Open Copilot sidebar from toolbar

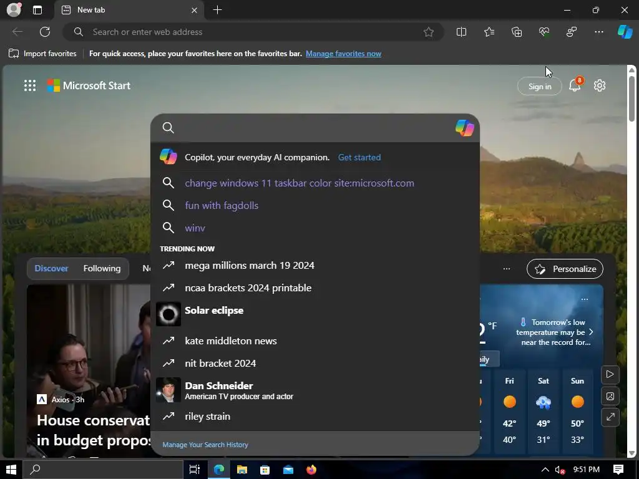point(625,32)
